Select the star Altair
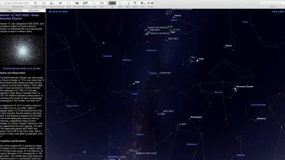 [x=134, y=84]
